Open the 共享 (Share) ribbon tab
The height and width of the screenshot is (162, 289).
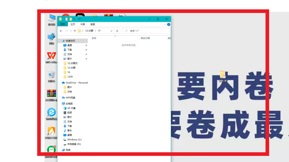[83, 24]
